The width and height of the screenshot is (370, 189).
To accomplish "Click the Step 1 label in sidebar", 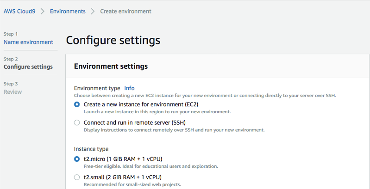I will coord(10,34).
